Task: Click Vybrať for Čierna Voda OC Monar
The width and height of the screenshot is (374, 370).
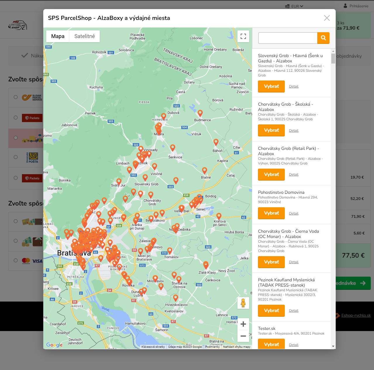Action: pyautogui.click(x=271, y=262)
